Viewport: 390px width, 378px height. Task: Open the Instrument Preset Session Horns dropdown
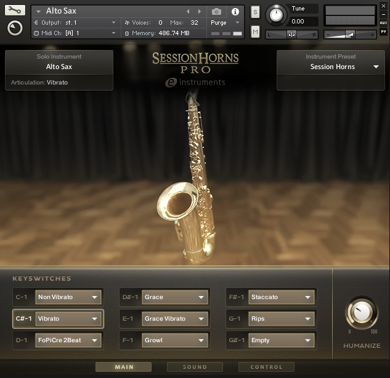coord(331,67)
